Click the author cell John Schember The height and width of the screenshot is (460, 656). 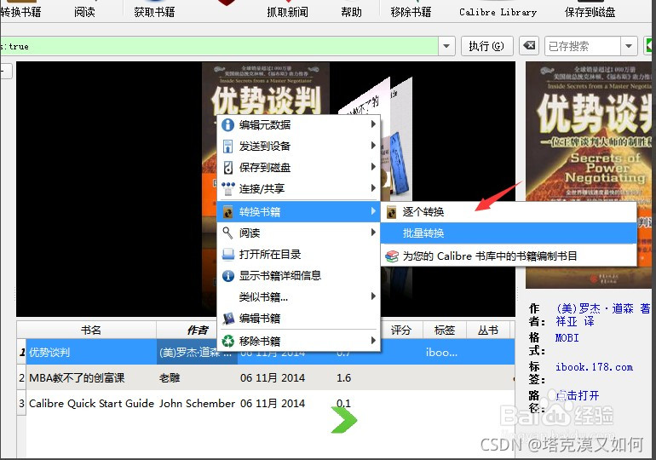click(197, 403)
